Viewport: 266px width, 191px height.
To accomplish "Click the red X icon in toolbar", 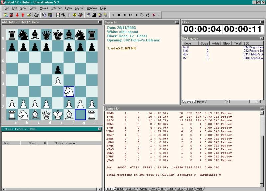I will click(x=154, y=15).
